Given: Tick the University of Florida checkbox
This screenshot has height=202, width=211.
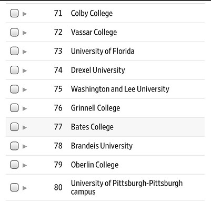Looking at the screenshot, I should click(14, 51).
